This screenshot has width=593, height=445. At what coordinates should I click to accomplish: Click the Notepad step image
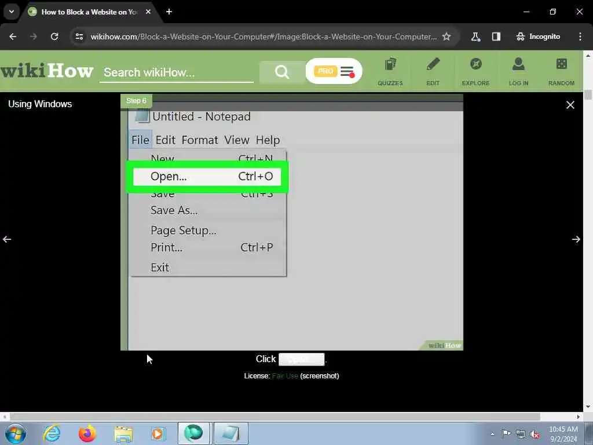point(292,222)
